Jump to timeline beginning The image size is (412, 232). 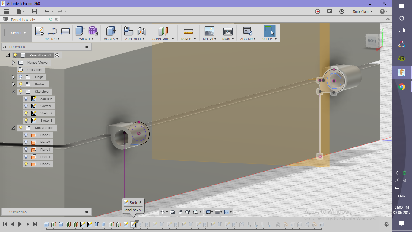click(5, 224)
